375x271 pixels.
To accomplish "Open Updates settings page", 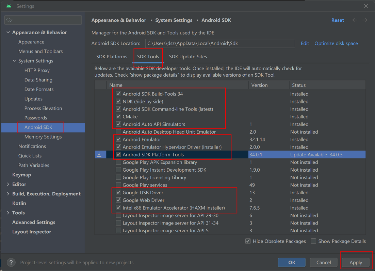I will [33, 99].
